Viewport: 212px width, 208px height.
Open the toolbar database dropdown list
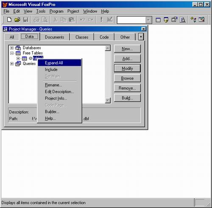click(x=148, y=20)
